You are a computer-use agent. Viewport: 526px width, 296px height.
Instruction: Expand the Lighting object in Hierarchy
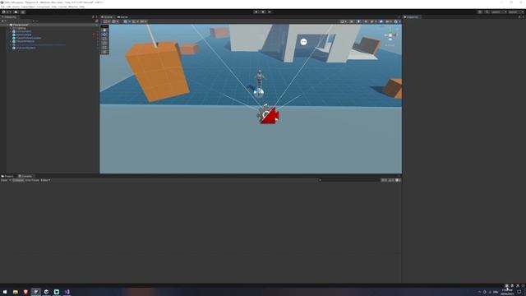[x=11, y=28]
